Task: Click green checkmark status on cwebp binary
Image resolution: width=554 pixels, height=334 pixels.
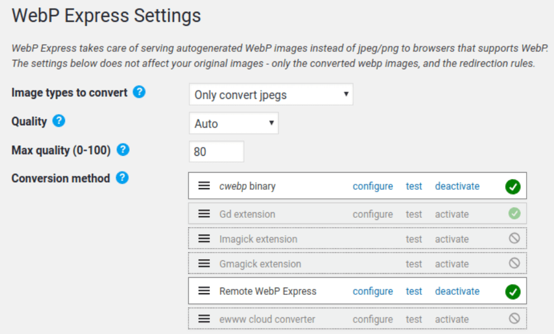Action: click(x=513, y=187)
